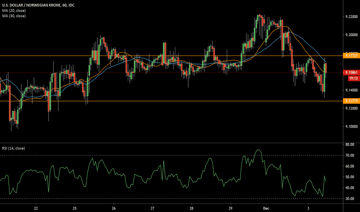Image resolution: width=360 pixels, height=212 pixels.
Task: Click the 9.17737 horizontal line price tag
Action: 351,56
